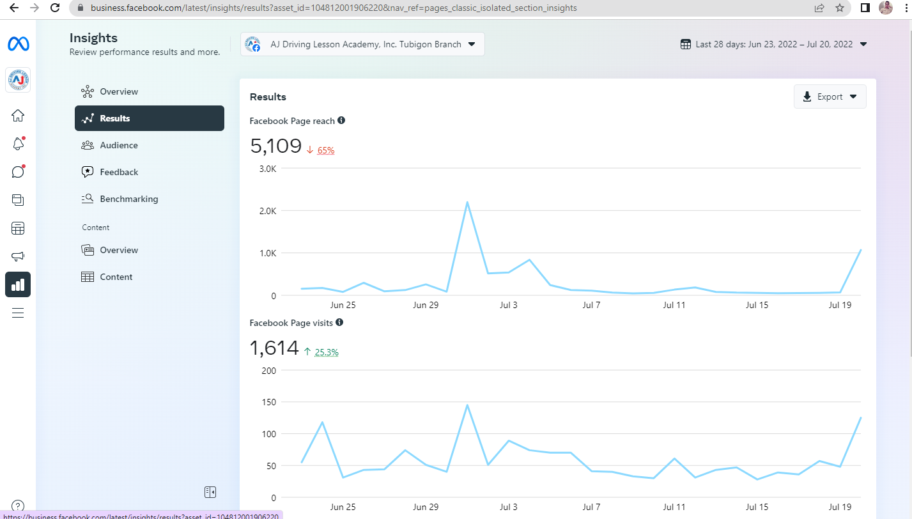Viewport: 912px width, 519px height.
Task: Open the Last 28 days date range picker
Action: (773, 44)
